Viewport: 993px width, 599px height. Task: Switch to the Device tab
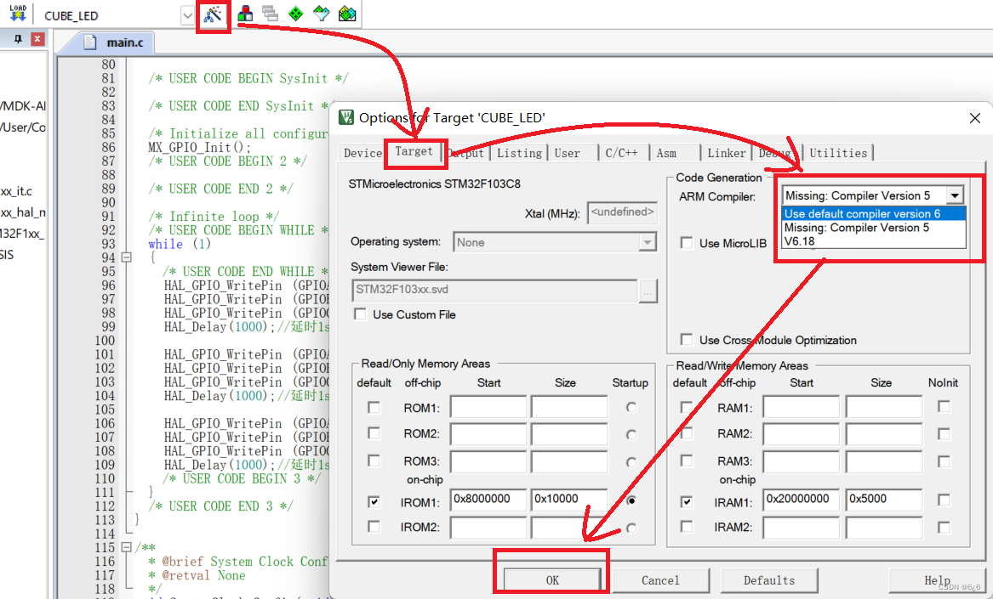coord(362,153)
